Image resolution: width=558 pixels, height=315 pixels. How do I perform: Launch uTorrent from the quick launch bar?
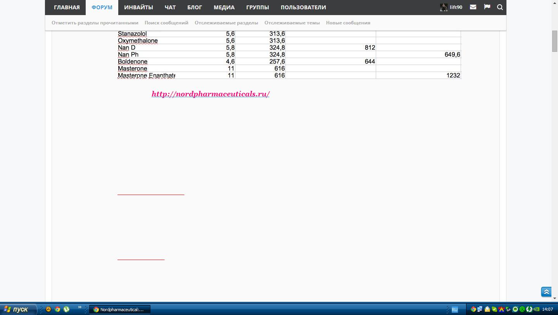click(66, 309)
